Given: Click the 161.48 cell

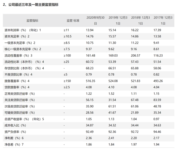Looking at the screenshot, I should click(90, 56).
